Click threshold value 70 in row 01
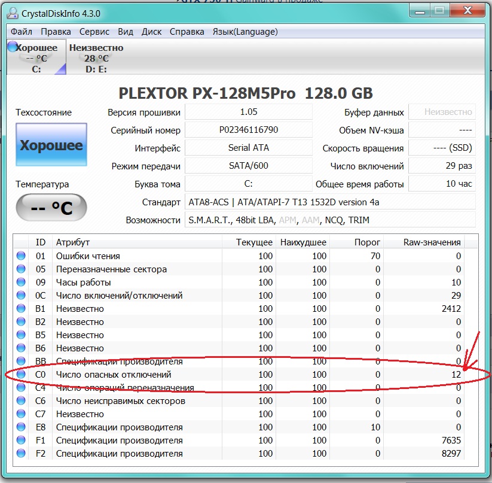The width and height of the screenshot is (492, 483). (375, 256)
